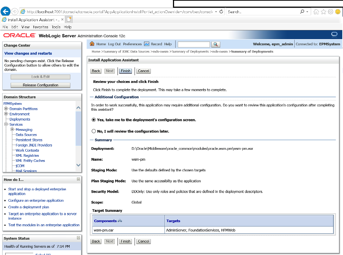Viewport: 343px width, 255px height.
Task: Open Work Contexts tree item
Action: coord(27,150)
